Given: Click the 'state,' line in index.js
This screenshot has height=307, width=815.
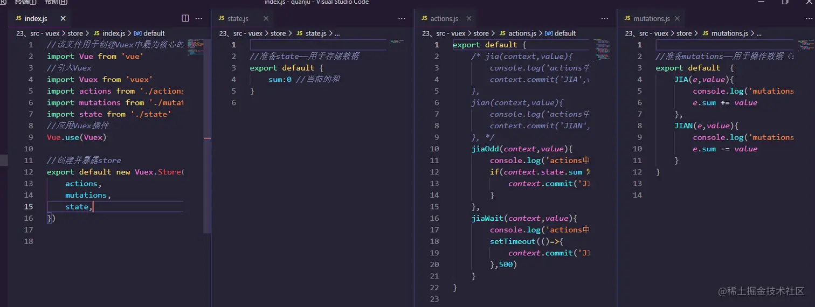Looking at the screenshot, I should pos(79,207).
